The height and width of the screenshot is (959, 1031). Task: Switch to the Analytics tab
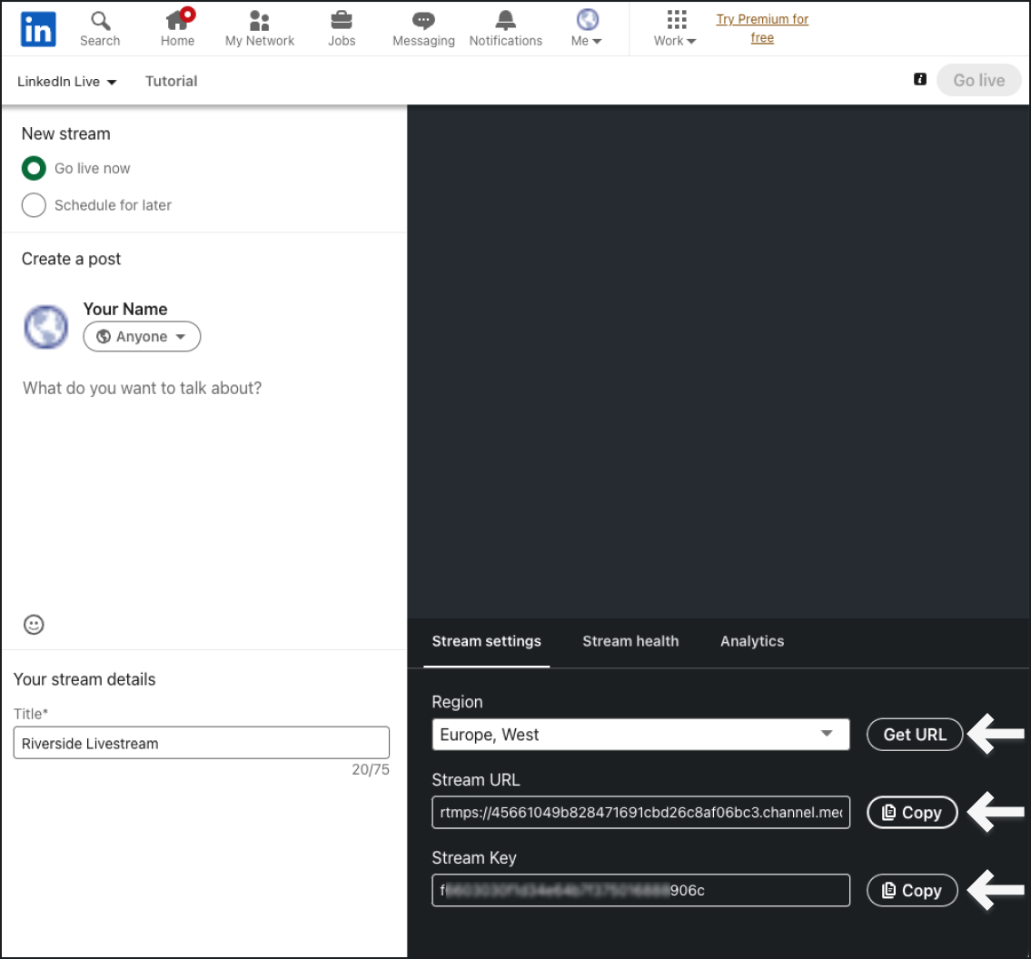click(x=752, y=641)
